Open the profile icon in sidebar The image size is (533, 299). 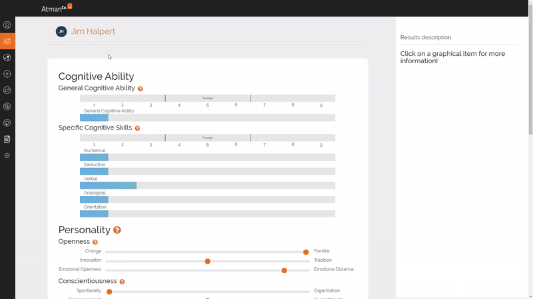pyautogui.click(x=7, y=25)
